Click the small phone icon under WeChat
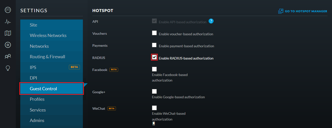332x128 pixels. [x=153, y=123]
